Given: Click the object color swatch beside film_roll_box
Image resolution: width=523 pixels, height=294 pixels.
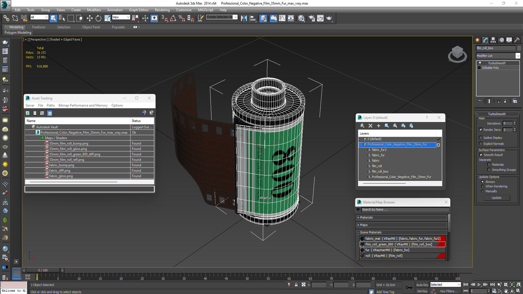Looking at the screenshot, I should 519,48.
